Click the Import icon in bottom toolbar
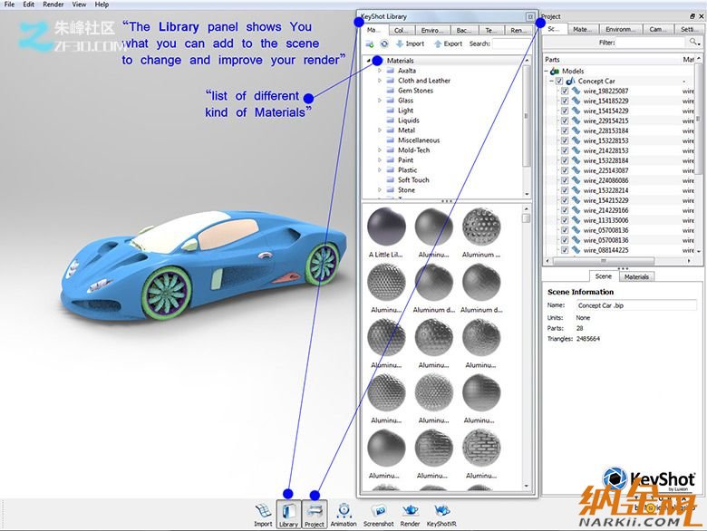 pyautogui.click(x=263, y=513)
